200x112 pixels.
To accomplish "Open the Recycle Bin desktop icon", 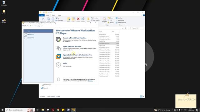I will [x=4, y=3].
